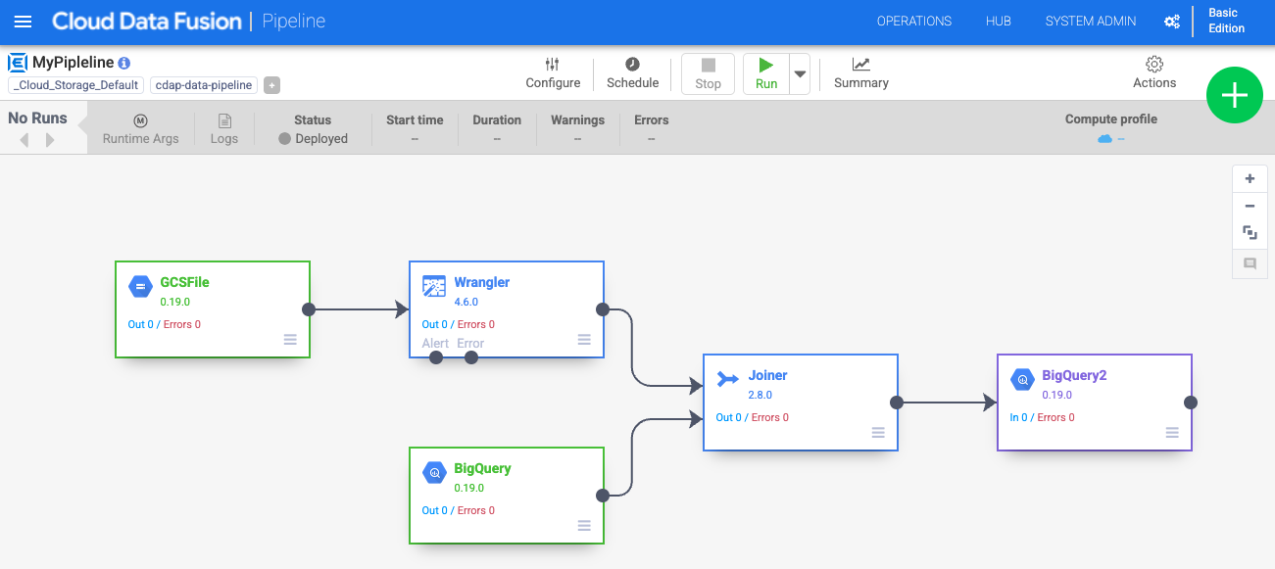Image resolution: width=1275 pixels, height=569 pixels.
Task: Click the Wrangler Error port
Action: click(x=471, y=357)
